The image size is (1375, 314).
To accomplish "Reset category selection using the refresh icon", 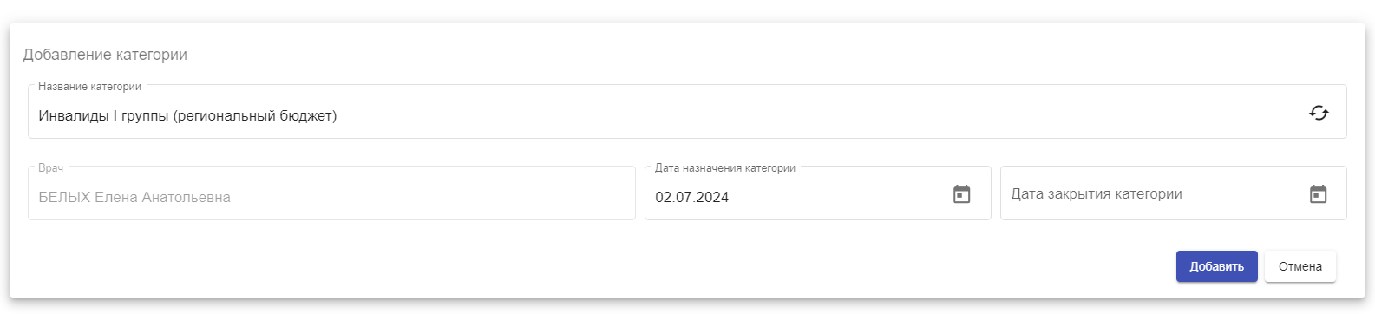I will tap(1319, 113).
